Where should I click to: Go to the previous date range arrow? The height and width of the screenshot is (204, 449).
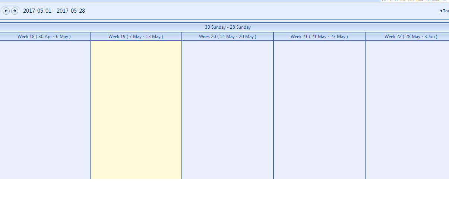pyautogui.click(x=6, y=11)
